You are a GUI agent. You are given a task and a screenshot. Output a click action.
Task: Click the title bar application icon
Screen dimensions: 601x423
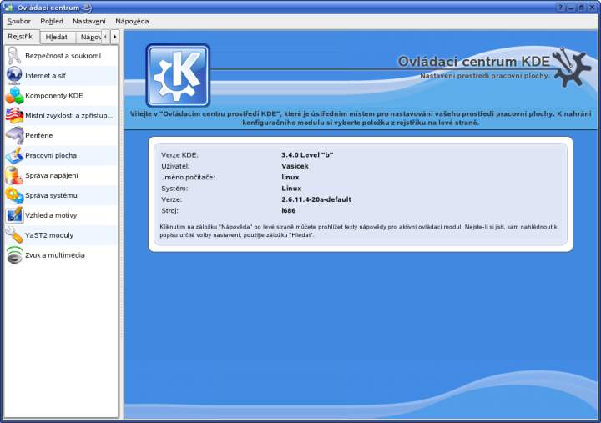pos(8,7)
